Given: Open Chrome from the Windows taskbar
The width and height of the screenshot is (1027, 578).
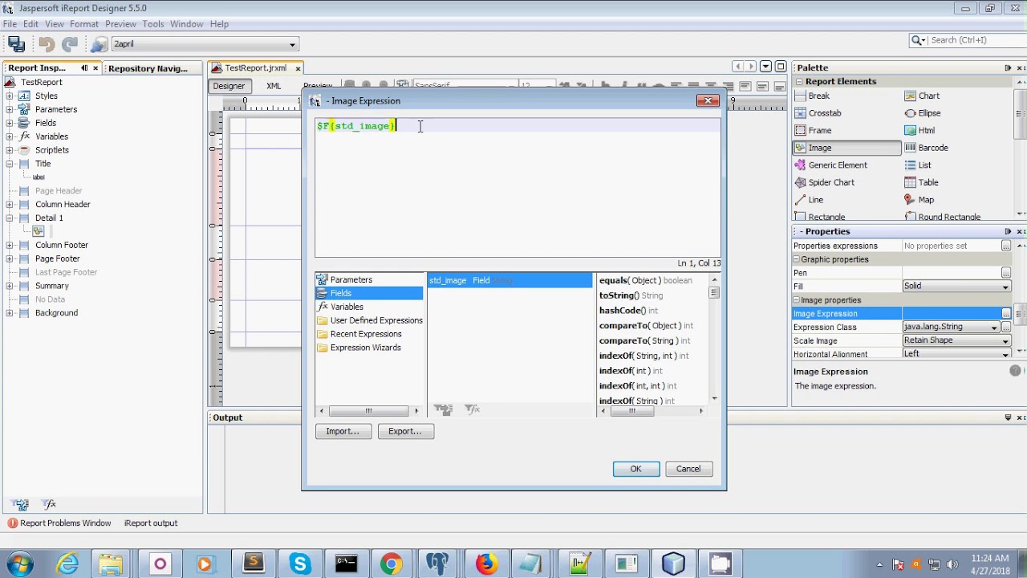Looking at the screenshot, I should 391,564.
